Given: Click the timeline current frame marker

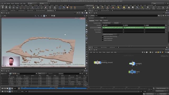Looking at the screenshot, I should pyautogui.click(x=56, y=88).
